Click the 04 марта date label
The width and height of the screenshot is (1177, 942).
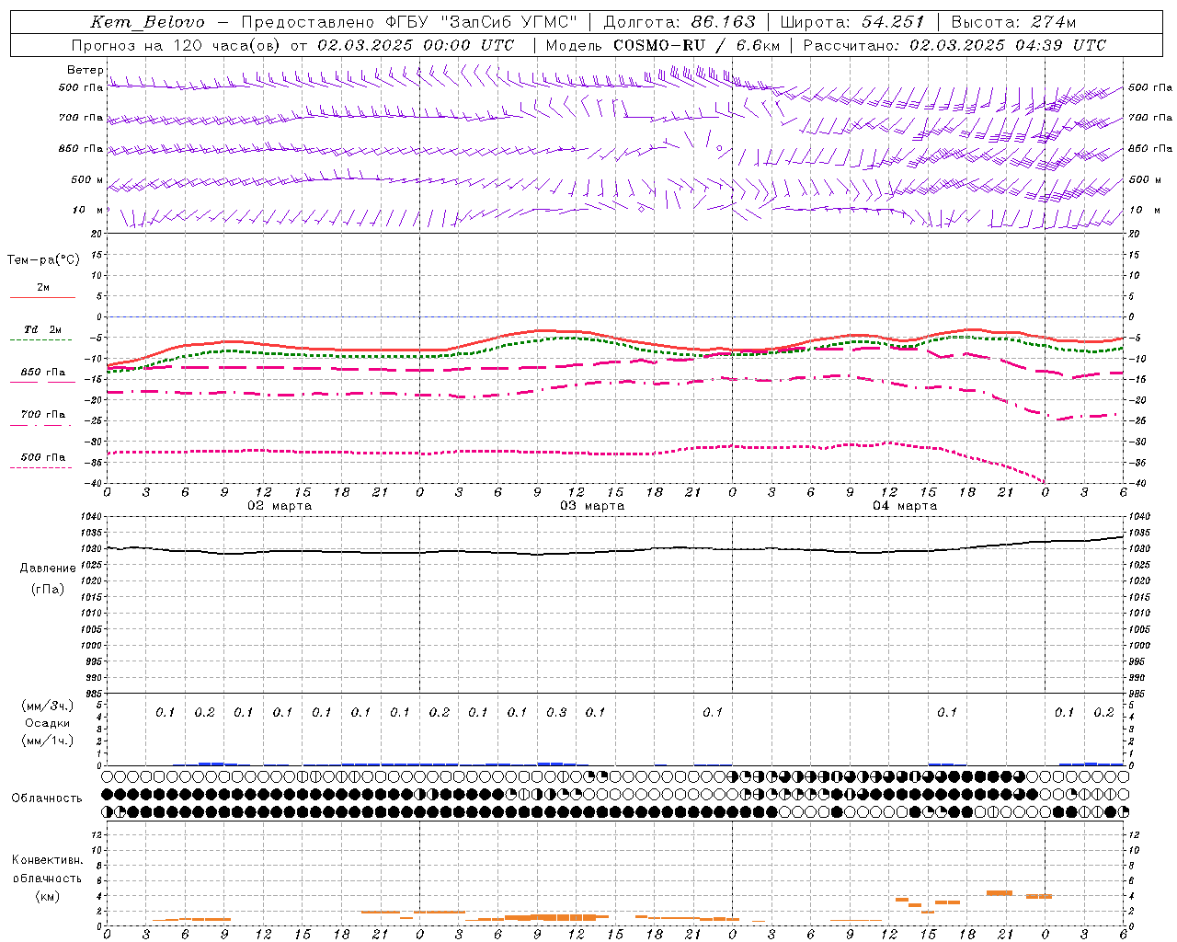click(x=905, y=506)
